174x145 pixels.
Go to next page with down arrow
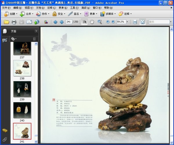click(61, 22)
